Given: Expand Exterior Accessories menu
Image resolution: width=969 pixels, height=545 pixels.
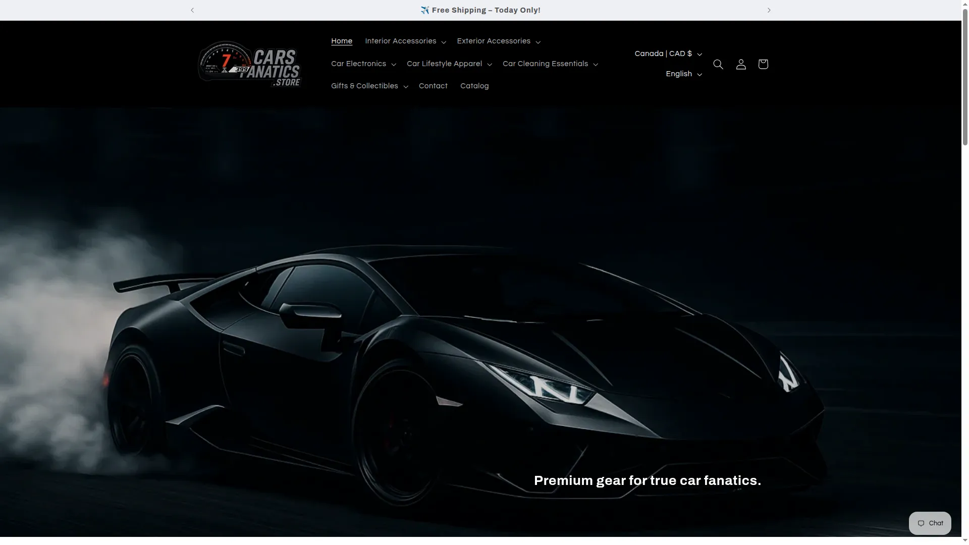Looking at the screenshot, I should [x=499, y=41].
